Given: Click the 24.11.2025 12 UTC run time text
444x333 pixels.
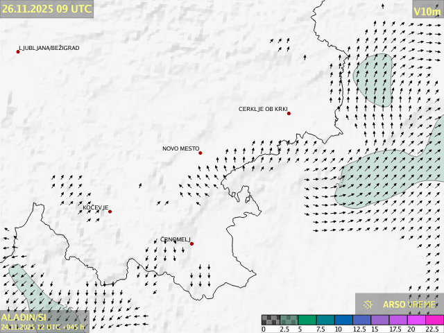Looking at the screenshot, I should click(x=42, y=327).
